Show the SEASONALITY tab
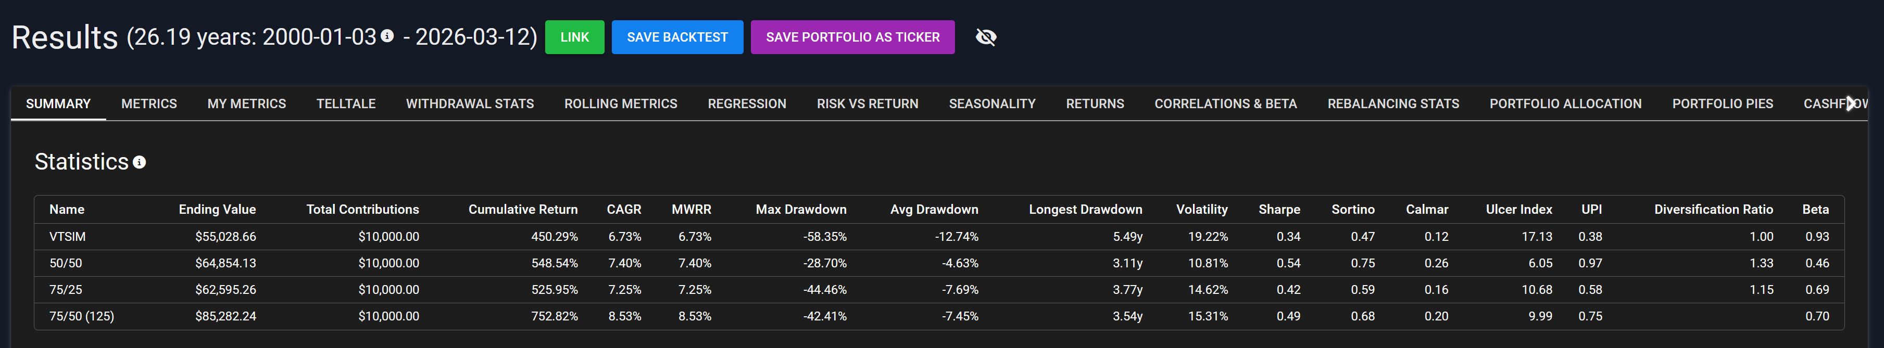1884x348 pixels. [x=992, y=104]
